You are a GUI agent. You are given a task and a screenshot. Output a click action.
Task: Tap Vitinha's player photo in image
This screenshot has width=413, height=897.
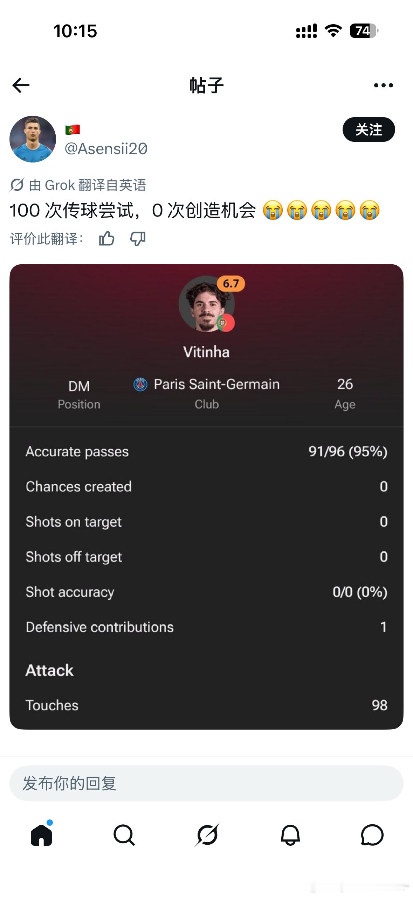click(206, 304)
